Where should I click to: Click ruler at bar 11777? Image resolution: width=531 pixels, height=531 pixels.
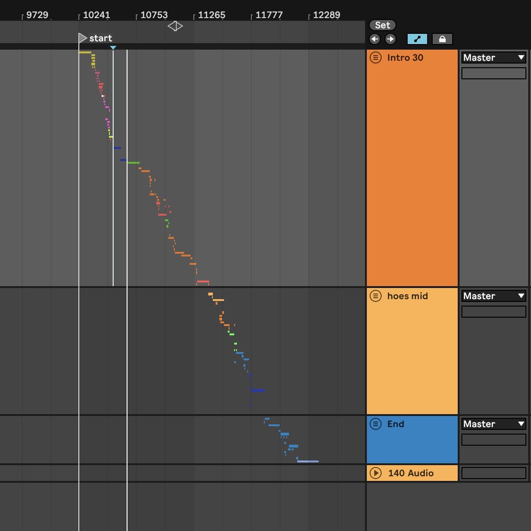[x=269, y=15]
